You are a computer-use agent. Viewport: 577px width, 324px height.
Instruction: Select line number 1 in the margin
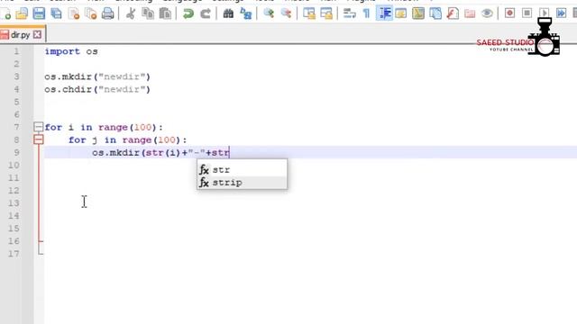[x=16, y=51]
